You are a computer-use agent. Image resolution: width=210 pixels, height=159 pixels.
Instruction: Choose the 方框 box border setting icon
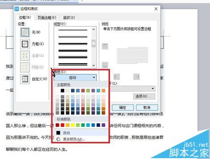pyautogui.click(x=25, y=44)
